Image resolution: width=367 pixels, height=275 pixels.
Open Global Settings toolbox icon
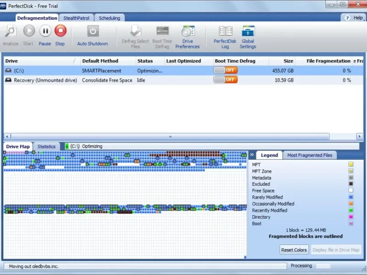(248, 31)
